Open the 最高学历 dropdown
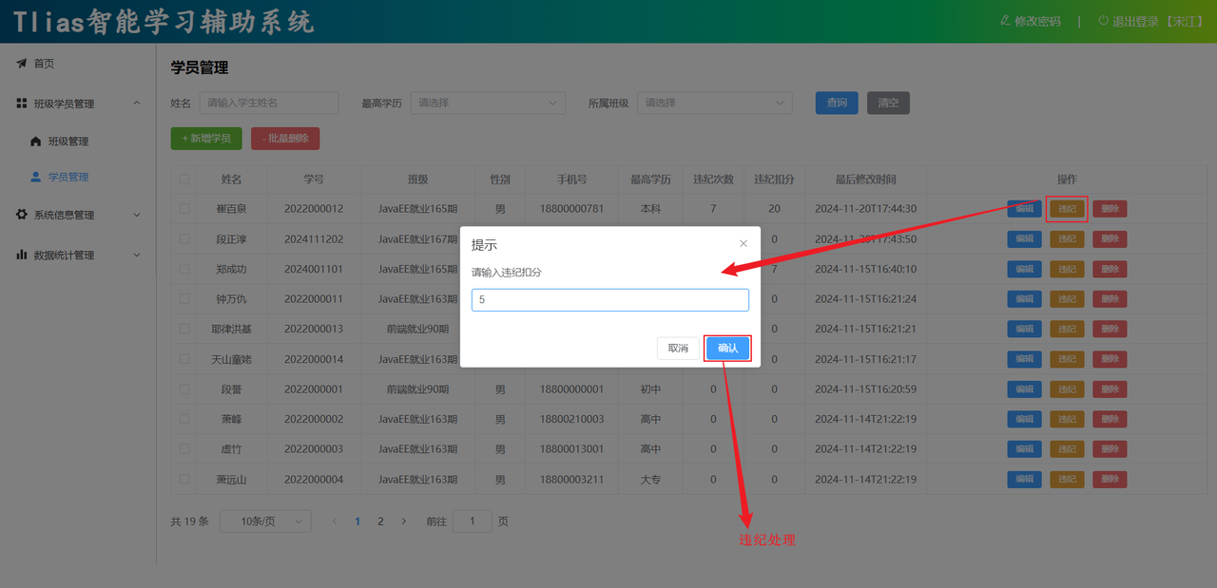The height and width of the screenshot is (588, 1217). click(488, 103)
